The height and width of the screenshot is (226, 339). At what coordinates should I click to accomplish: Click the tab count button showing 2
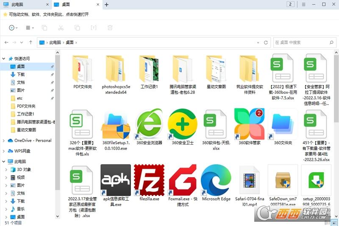point(290,4)
